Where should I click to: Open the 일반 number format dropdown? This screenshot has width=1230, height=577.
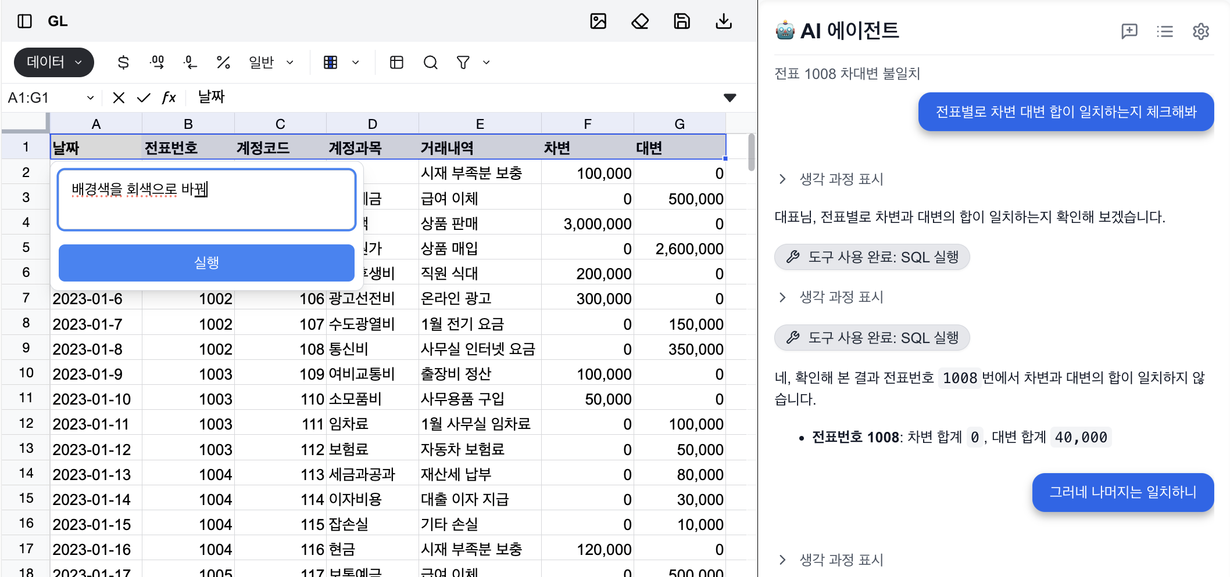[271, 63]
